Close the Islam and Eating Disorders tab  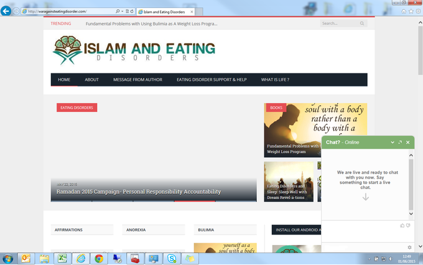[x=192, y=12]
